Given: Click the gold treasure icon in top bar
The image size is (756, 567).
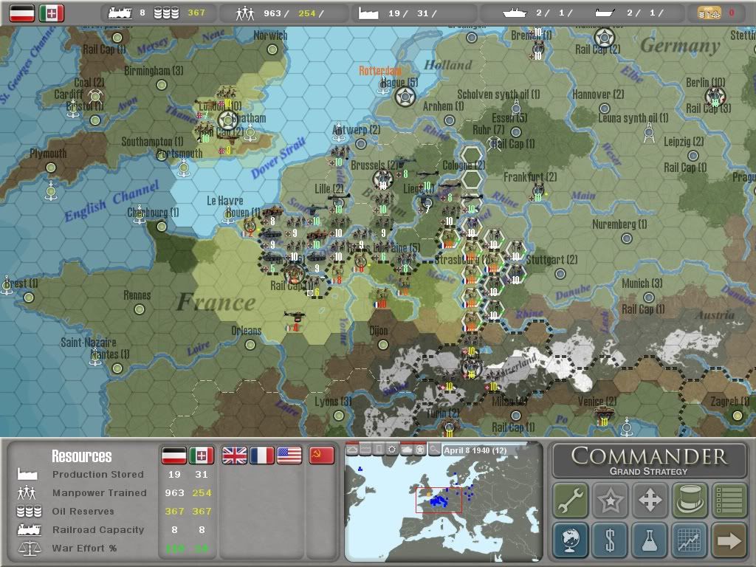Looking at the screenshot, I should pyautogui.click(x=709, y=13).
